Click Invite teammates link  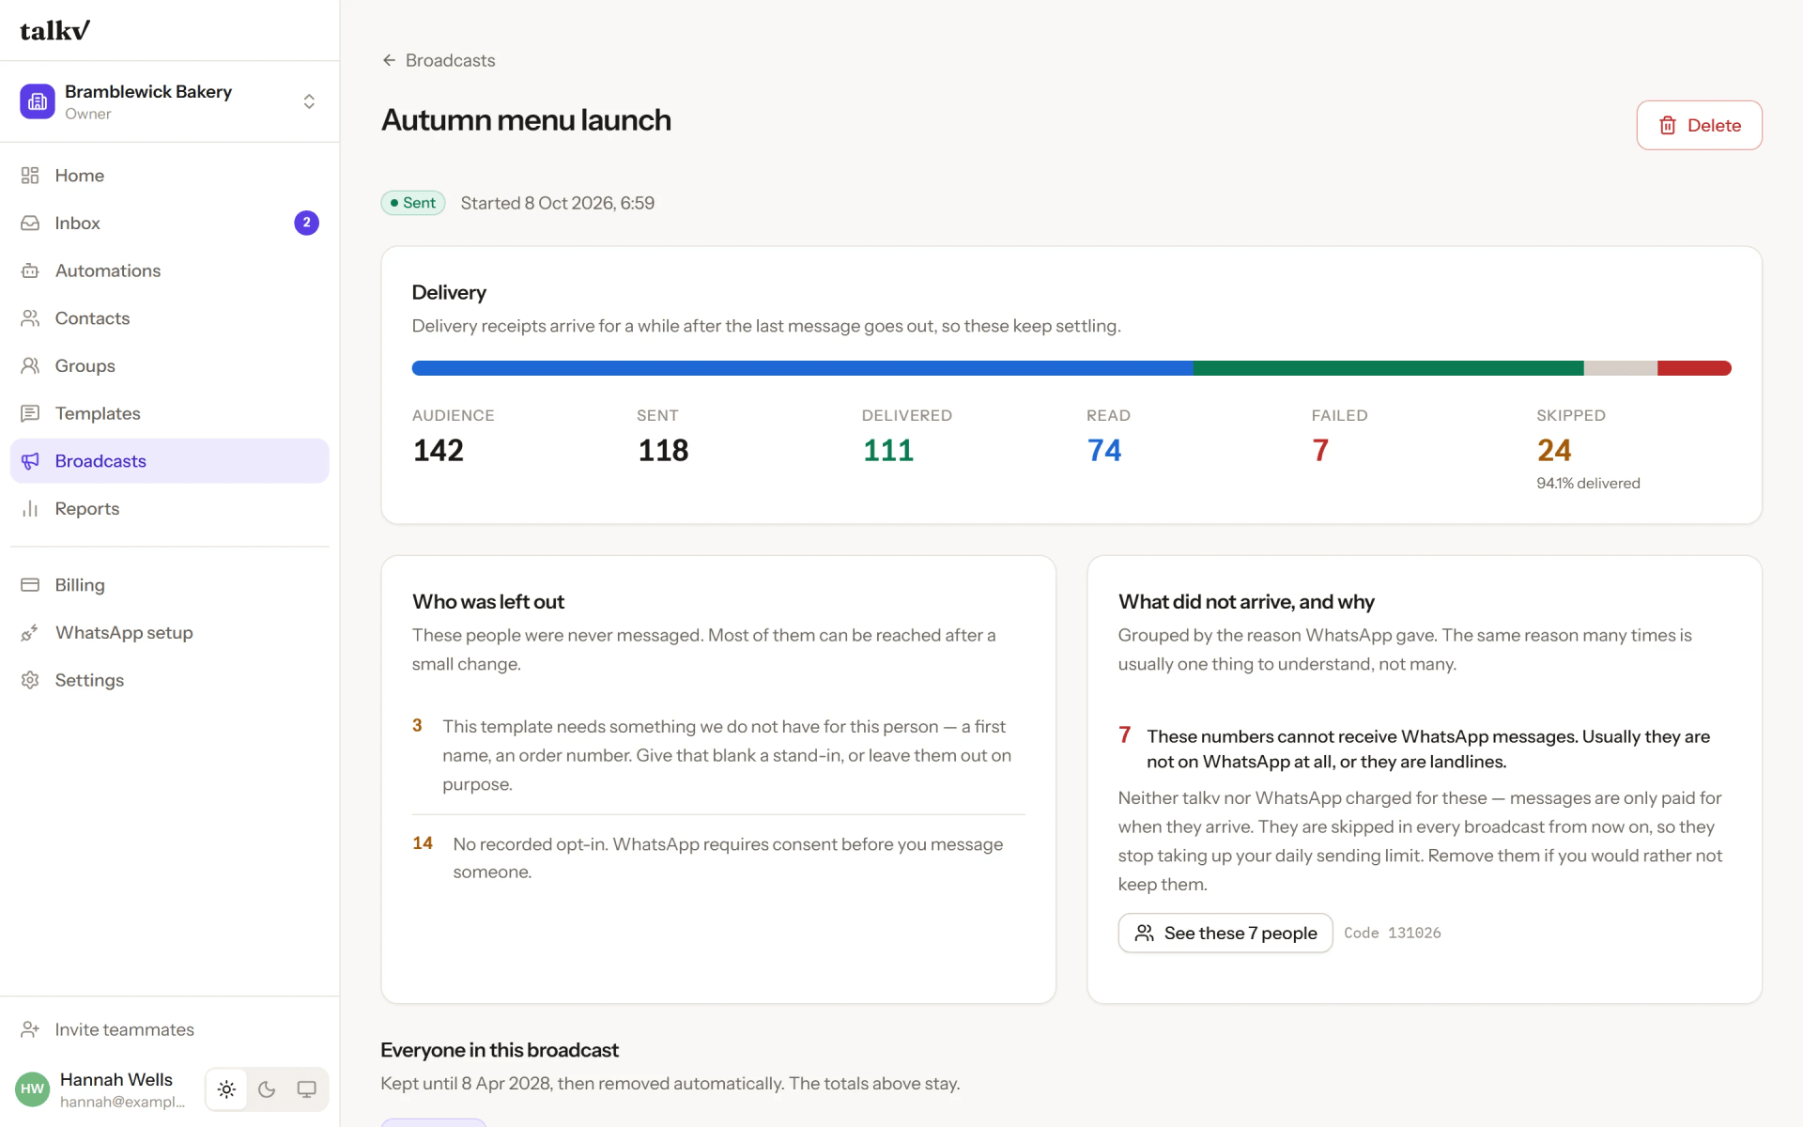point(169,1029)
